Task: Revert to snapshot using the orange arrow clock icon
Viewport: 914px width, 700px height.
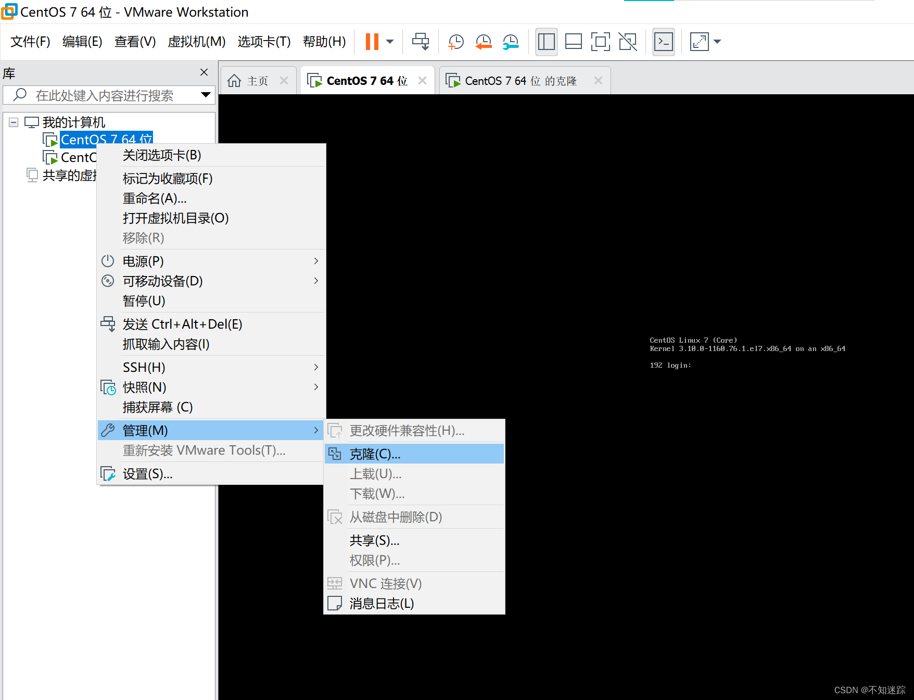Action: [484, 42]
